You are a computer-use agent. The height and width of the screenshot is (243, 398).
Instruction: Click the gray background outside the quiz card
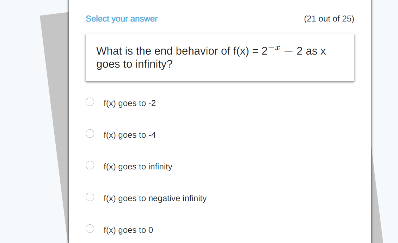point(21,122)
